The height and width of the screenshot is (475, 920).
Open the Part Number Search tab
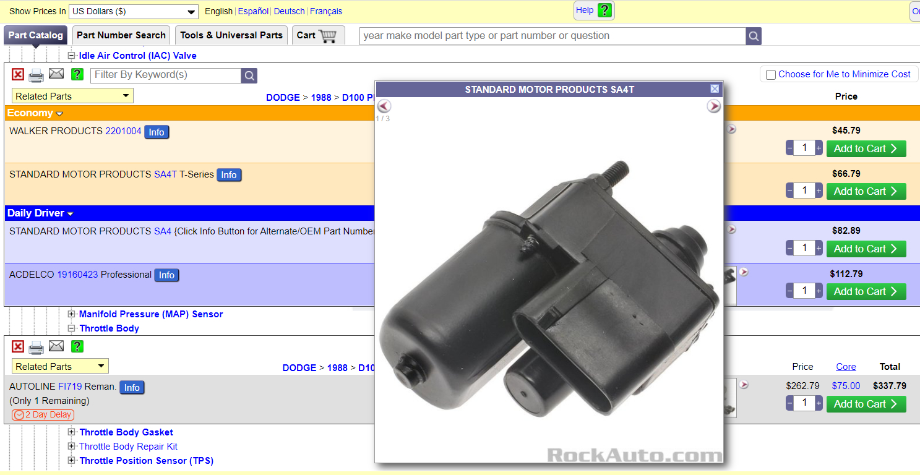pos(121,35)
